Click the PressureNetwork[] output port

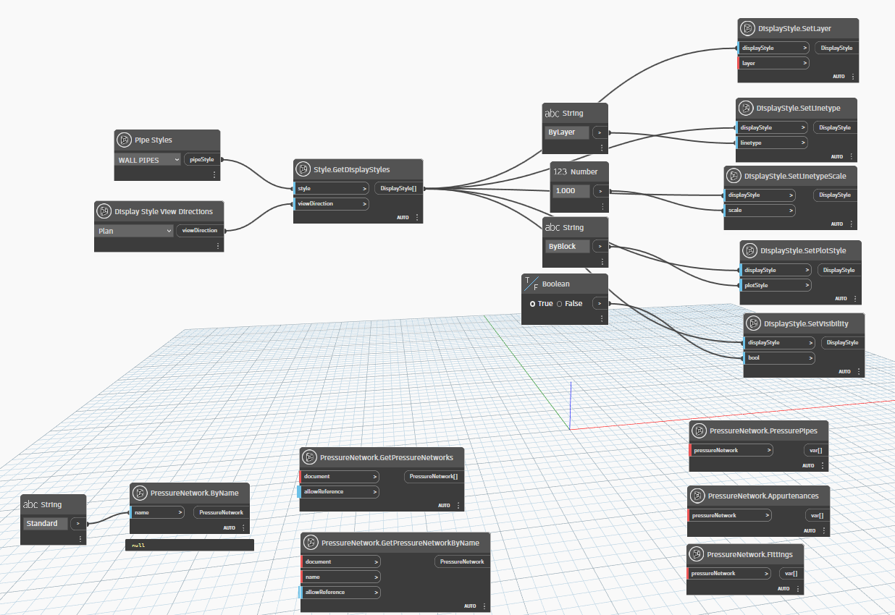[x=433, y=476]
